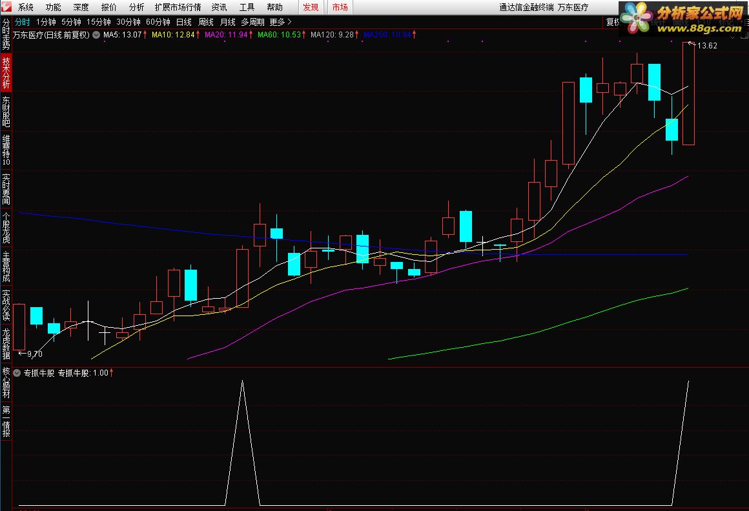Click the 9.70 low price label
Image resolution: width=749 pixels, height=511 pixels.
coord(34,354)
